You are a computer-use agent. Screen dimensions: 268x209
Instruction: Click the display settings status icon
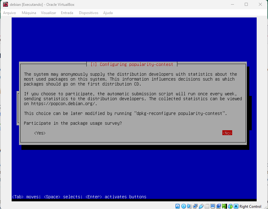pos(213,206)
